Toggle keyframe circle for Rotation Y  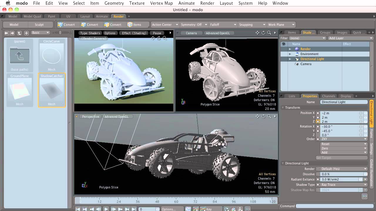pyautogui.click(x=318, y=131)
